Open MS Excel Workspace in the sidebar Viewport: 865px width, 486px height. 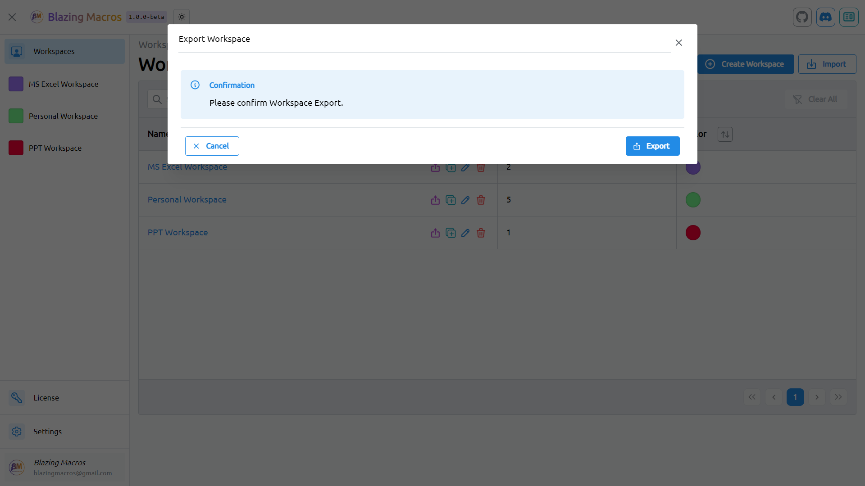(x=65, y=84)
